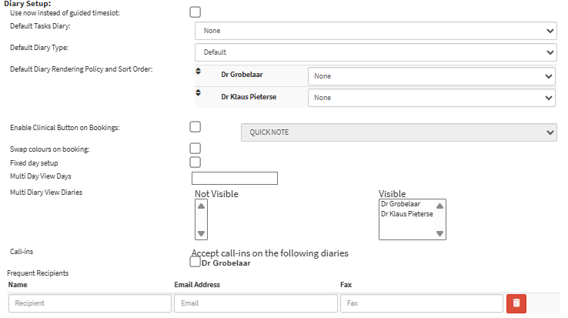This screenshot has width=568, height=318.
Task: Click up arrow in Visible diaries list
Action: (440, 206)
